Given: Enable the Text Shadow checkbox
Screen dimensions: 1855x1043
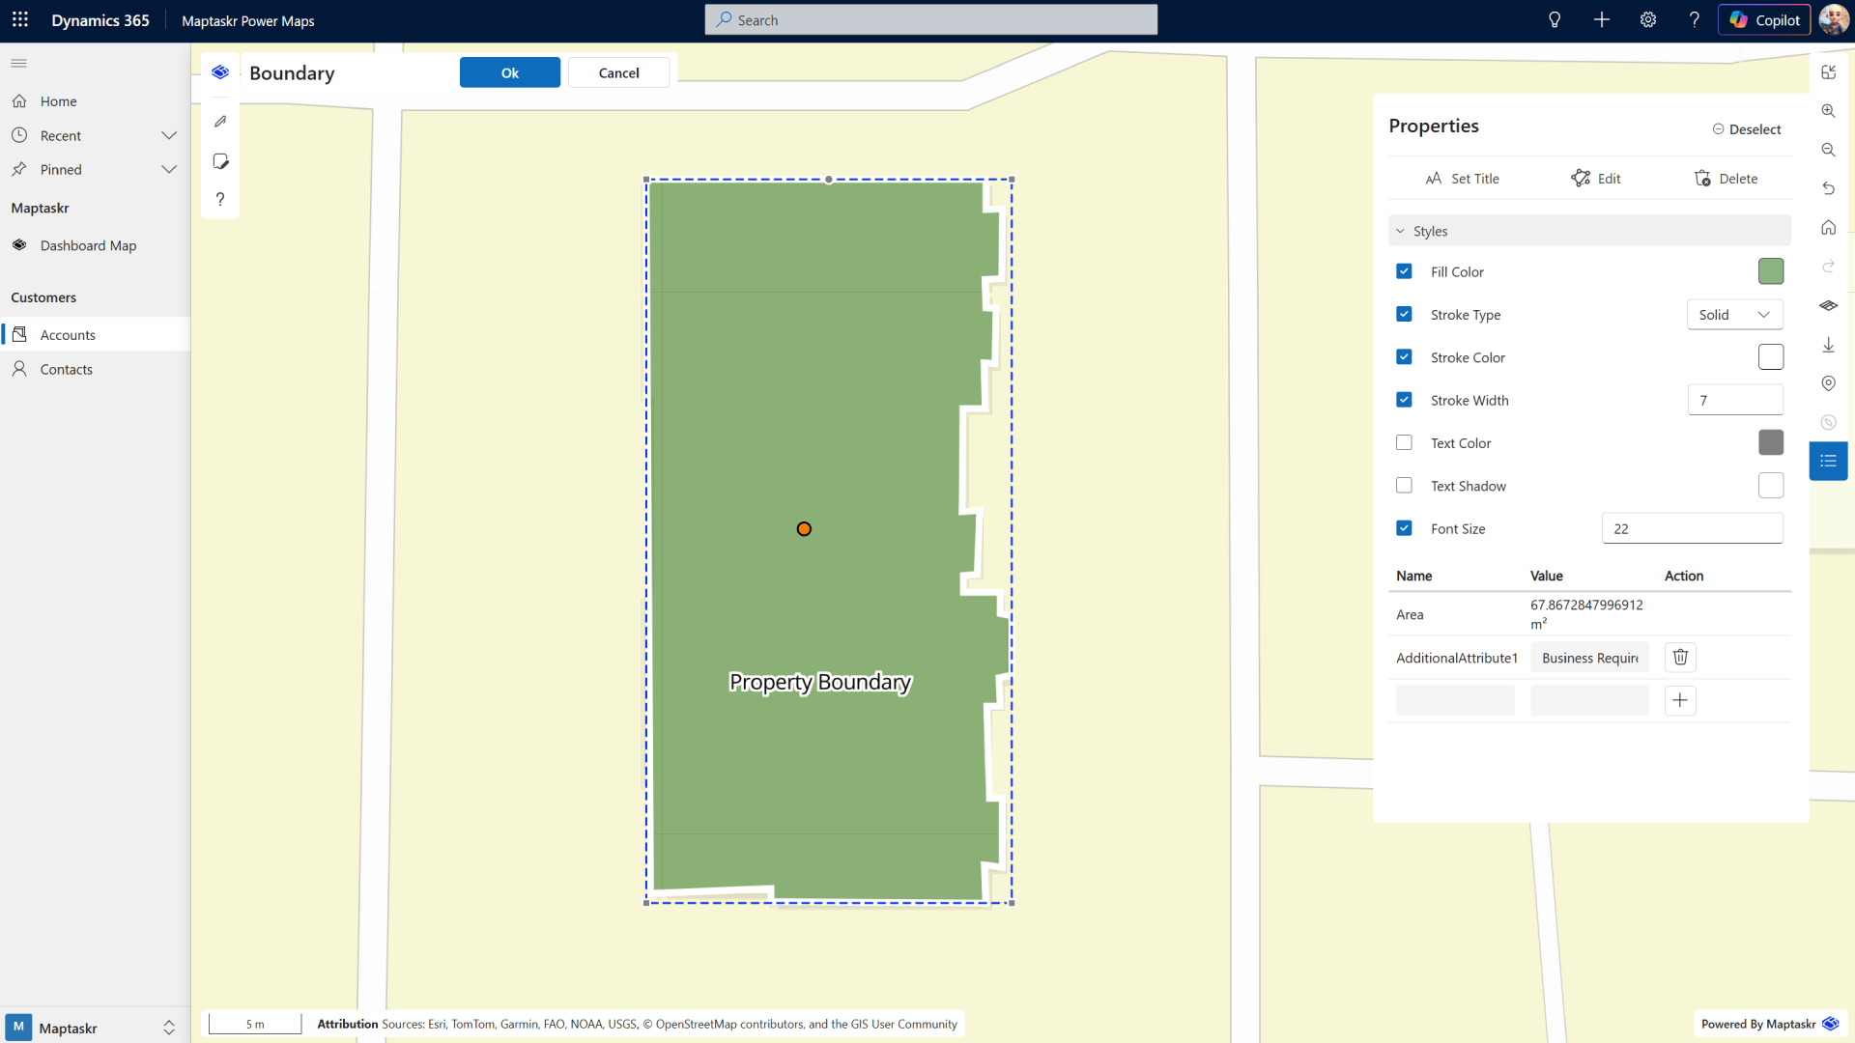Looking at the screenshot, I should tap(1404, 486).
